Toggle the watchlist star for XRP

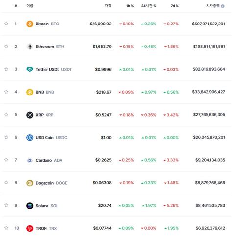[6, 114]
